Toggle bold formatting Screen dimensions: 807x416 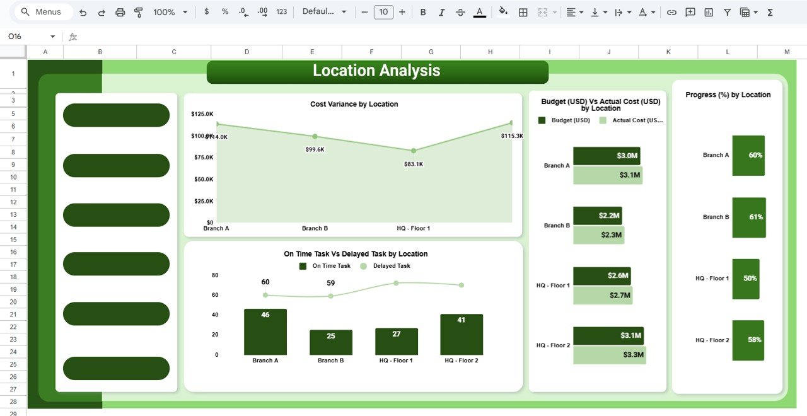(x=423, y=12)
